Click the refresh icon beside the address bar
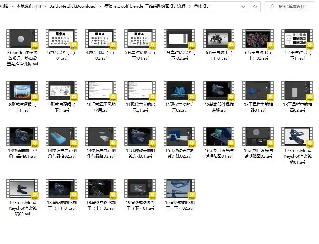Screen dimensions: 319x244 coord(254,6)
